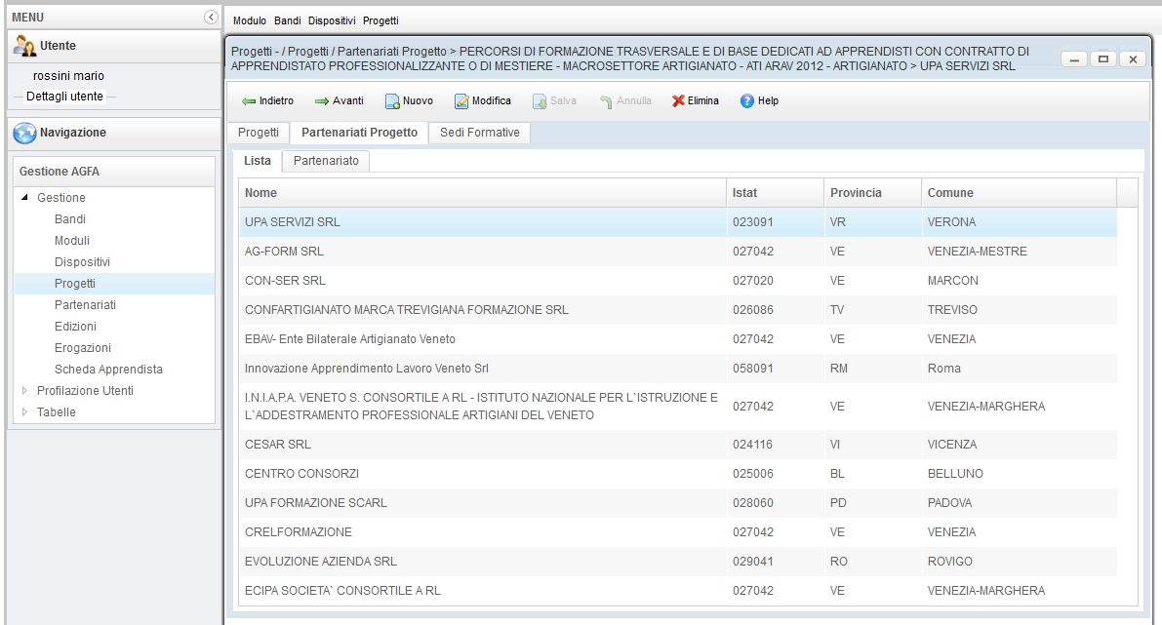Viewport: 1162px width, 625px height.
Task: Select the EVOLUZIONE AZIENDA SRL row
Action: [320, 562]
